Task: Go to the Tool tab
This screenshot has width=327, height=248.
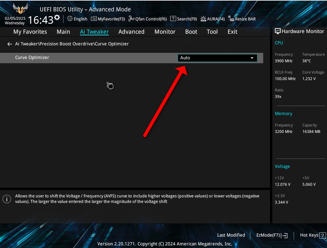Action: click(x=212, y=32)
